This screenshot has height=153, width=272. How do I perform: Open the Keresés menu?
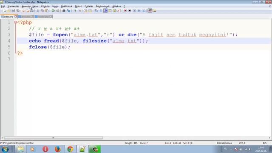tap(26, 6)
